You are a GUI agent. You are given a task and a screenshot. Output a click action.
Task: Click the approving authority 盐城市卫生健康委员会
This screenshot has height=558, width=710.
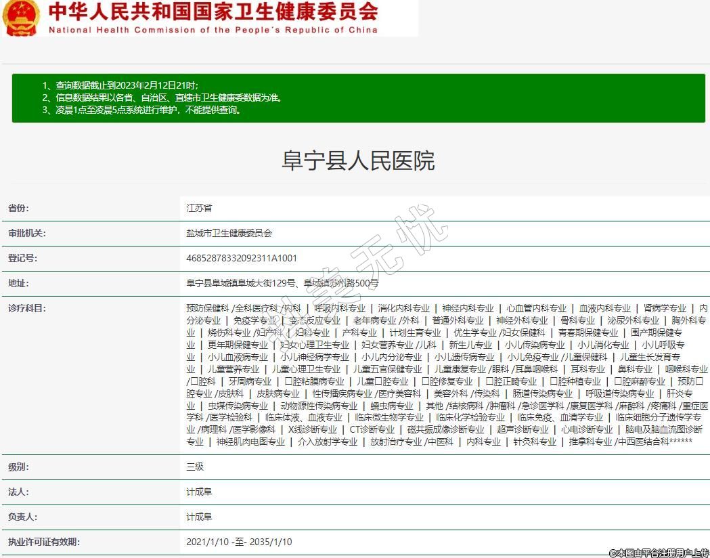pos(229,233)
